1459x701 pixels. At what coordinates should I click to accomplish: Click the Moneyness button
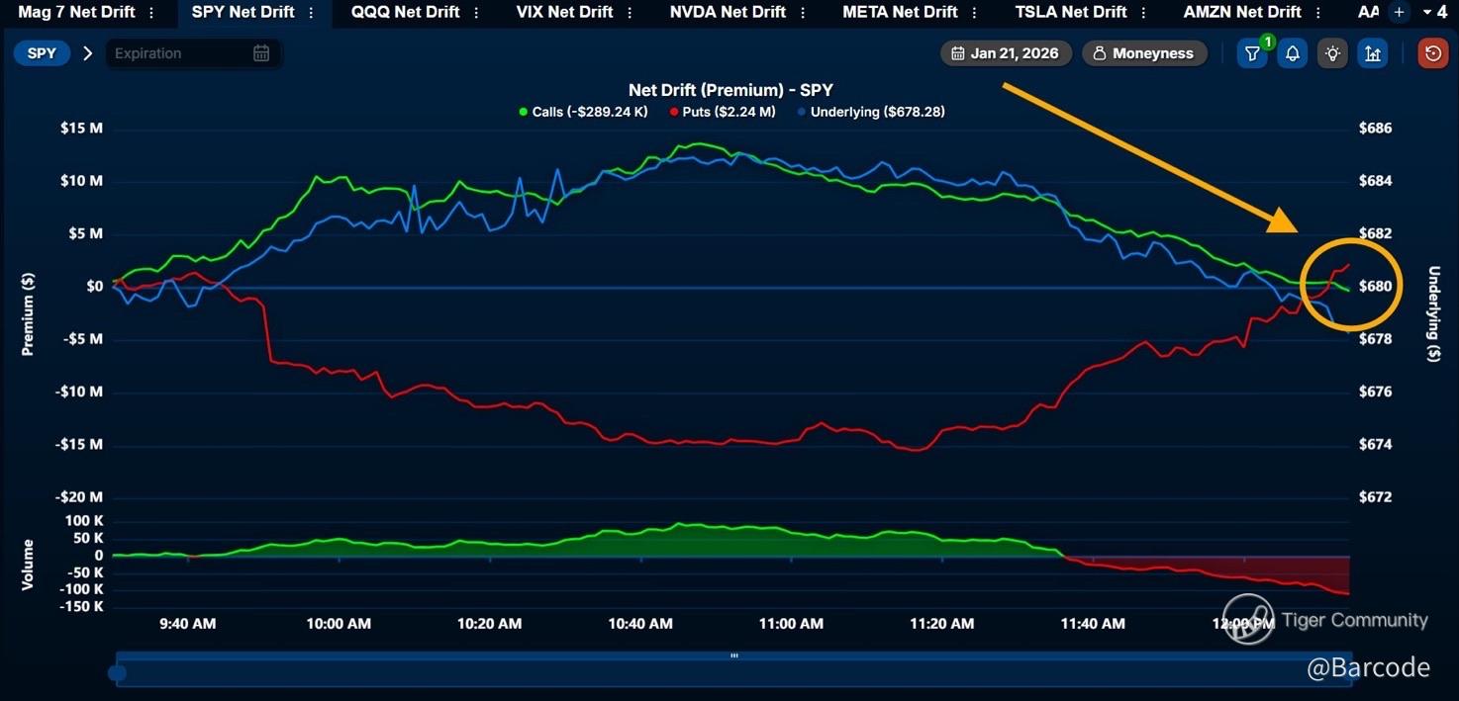click(1144, 53)
